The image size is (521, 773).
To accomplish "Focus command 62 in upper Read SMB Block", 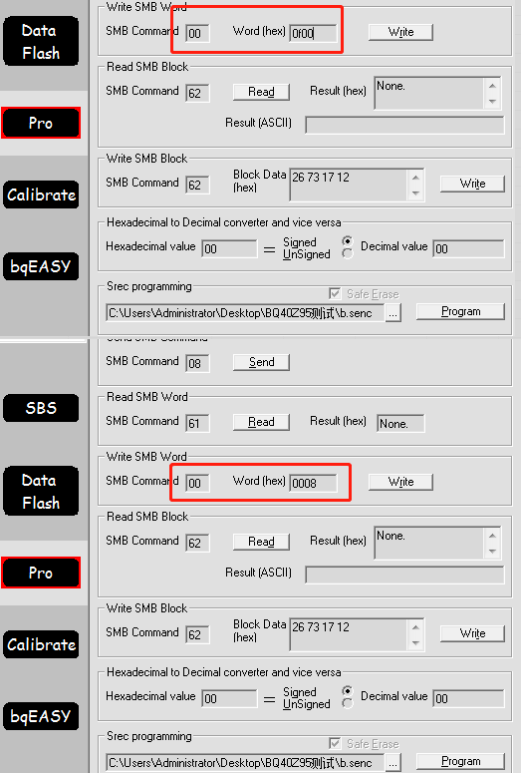I will (x=197, y=93).
